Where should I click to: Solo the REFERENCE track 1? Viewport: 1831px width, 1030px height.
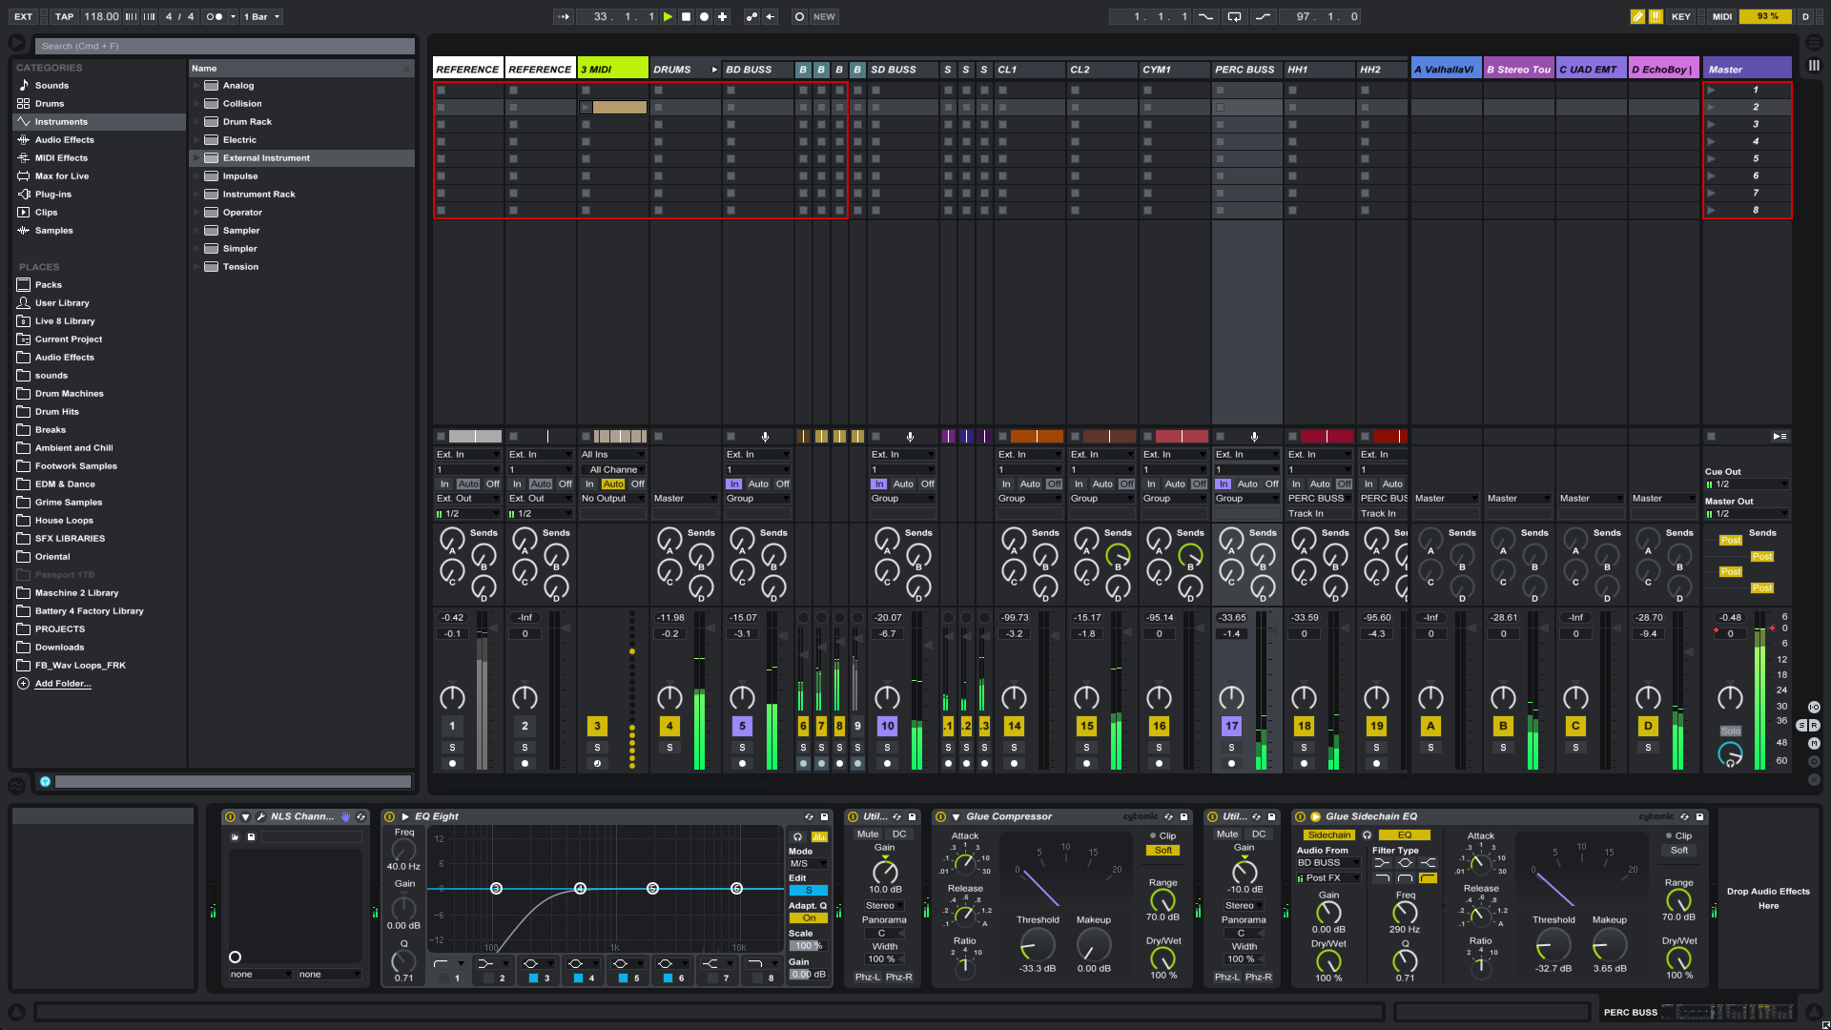click(x=452, y=748)
